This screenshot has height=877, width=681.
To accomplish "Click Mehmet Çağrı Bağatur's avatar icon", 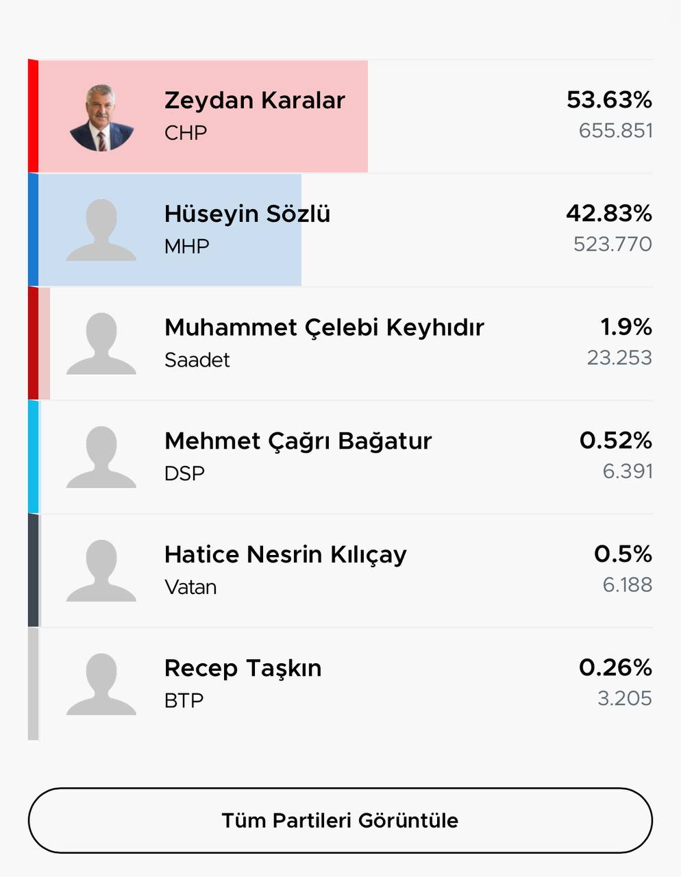I will (101, 457).
